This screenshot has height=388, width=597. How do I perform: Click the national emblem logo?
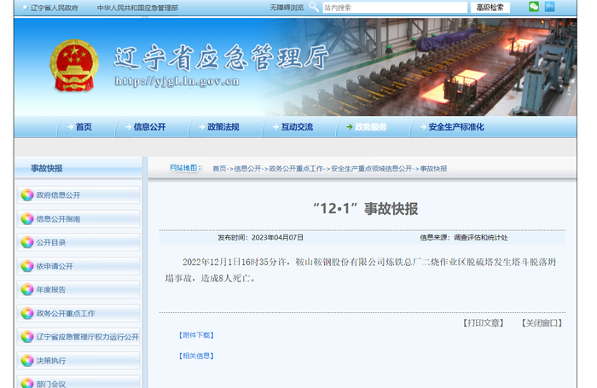pos(74,66)
